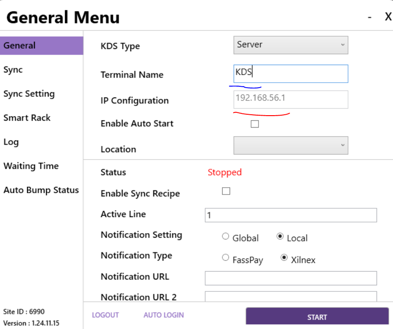Tick the Enable Sync Recipe checkbox

[x=226, y=191]
